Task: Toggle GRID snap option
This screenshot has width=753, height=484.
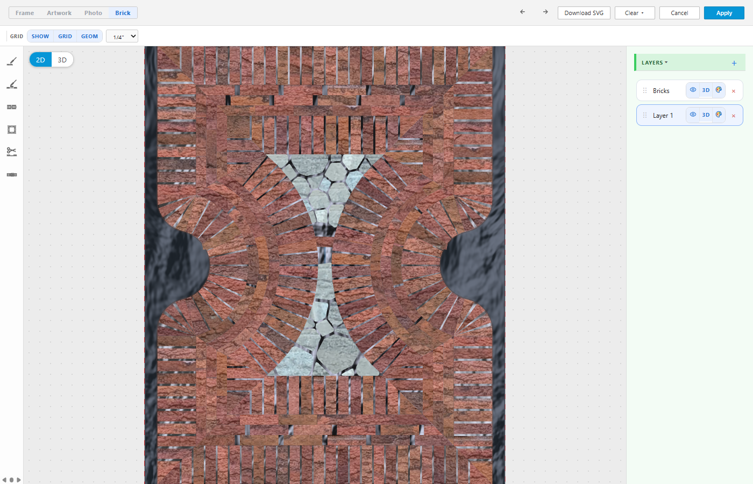Action: (65, 36)
